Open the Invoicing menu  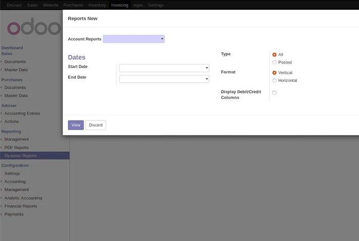[x=119, y=5]
